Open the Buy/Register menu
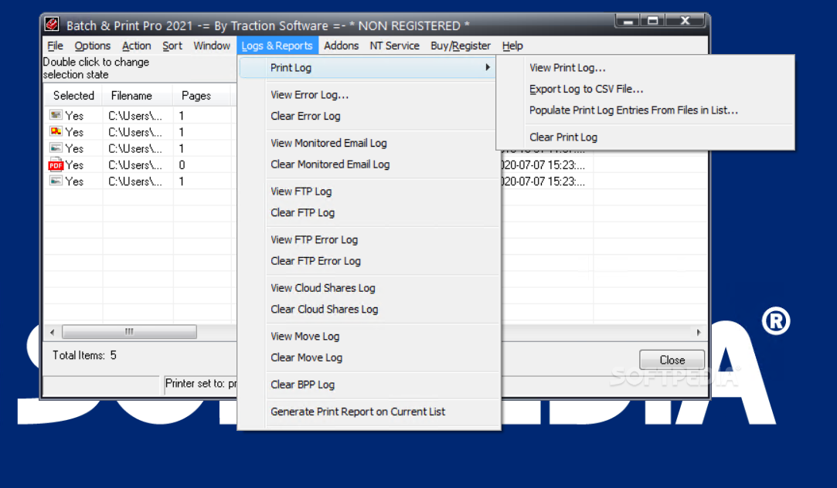Image resolution: width=837 pixels, height=488 pixels. click(460, 46)
